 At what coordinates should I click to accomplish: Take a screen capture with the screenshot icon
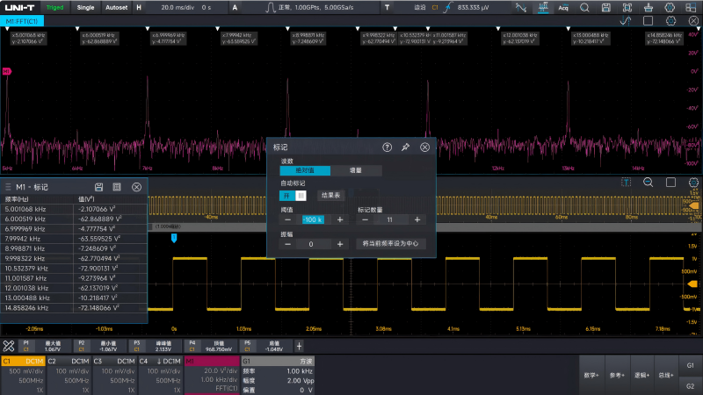pos(627,8)
